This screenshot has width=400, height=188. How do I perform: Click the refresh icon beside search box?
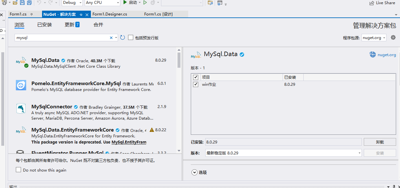(123, 38)
